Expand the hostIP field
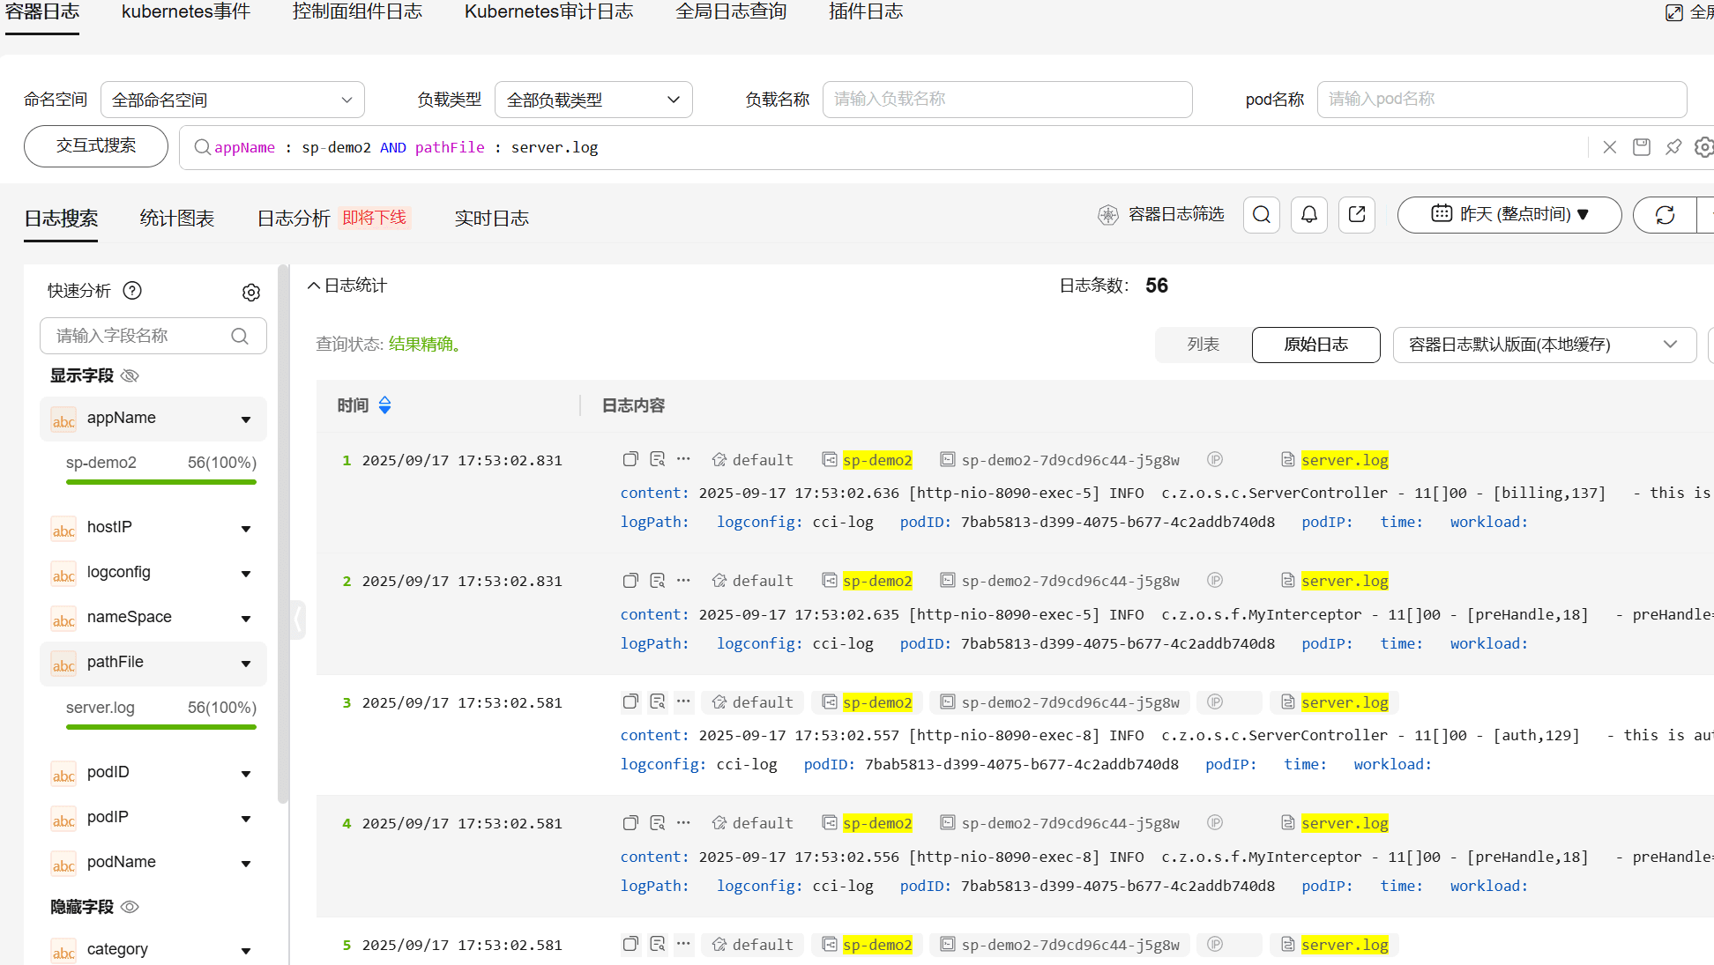 click(x=246, y=528)
